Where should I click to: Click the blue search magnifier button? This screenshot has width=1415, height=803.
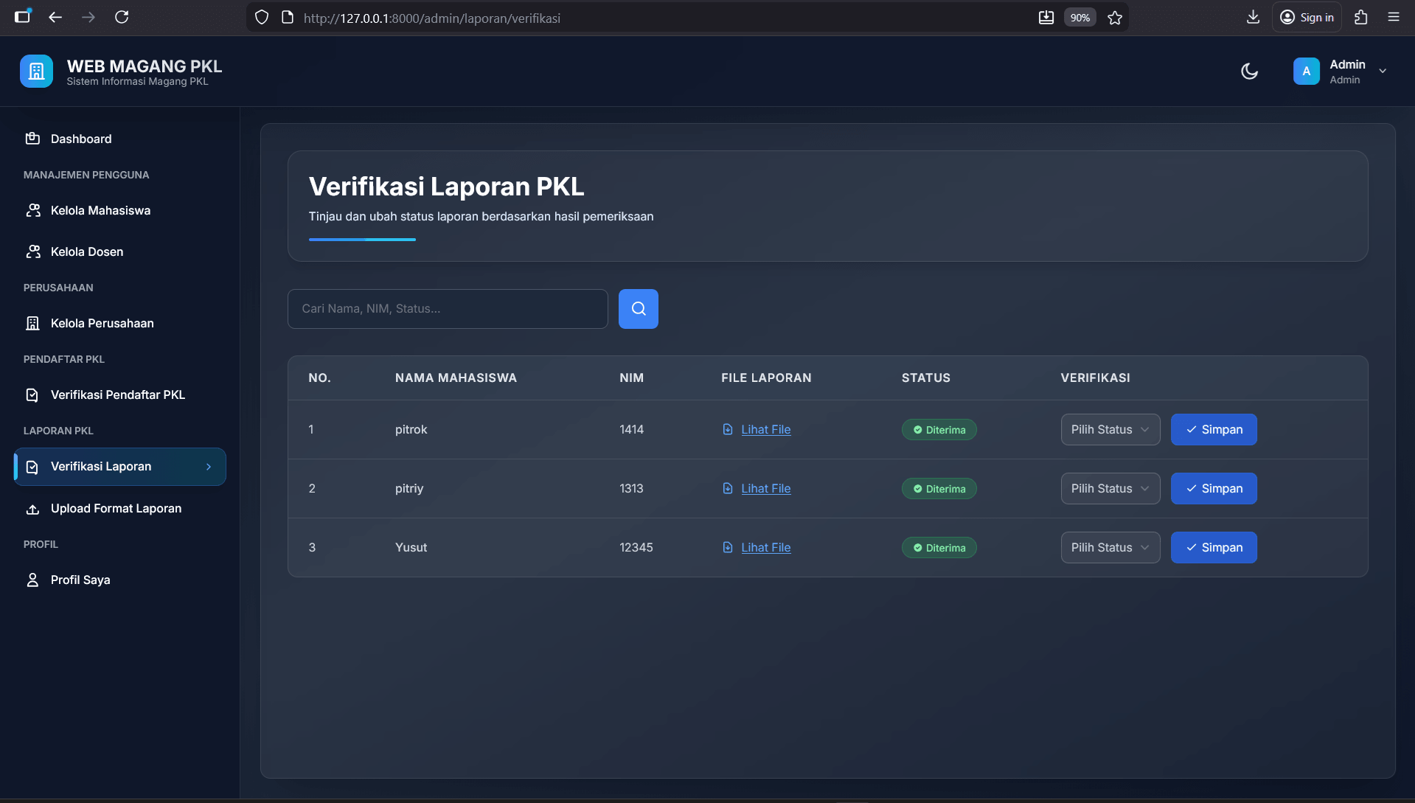point(639,309)
